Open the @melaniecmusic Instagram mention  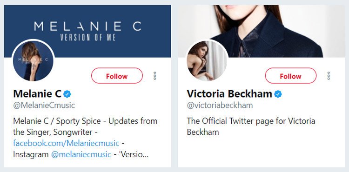[81, 154]
